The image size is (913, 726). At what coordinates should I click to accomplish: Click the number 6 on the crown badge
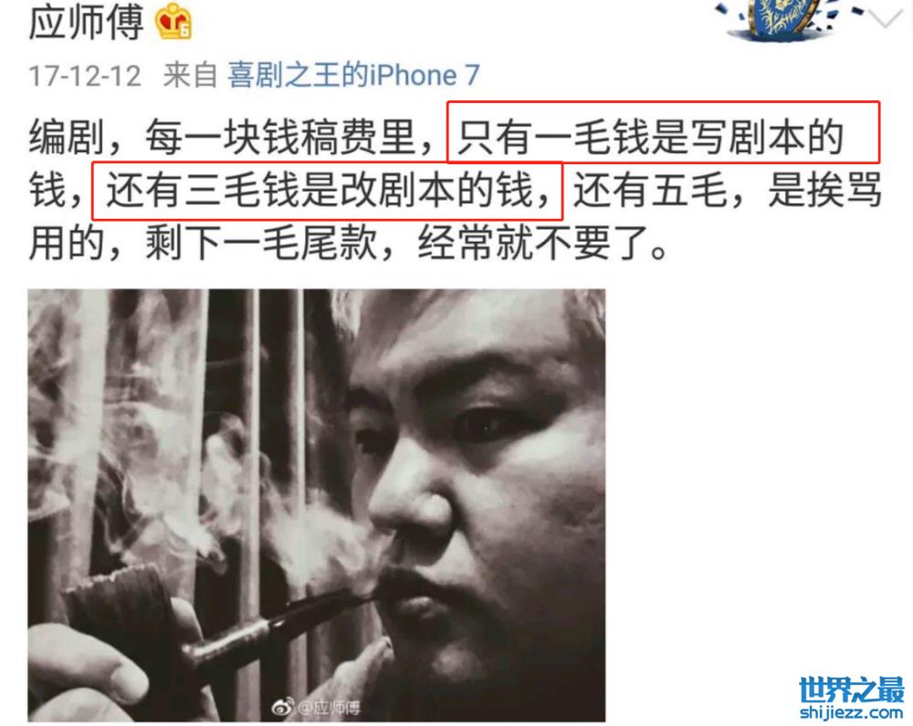(x=184, y=30)
